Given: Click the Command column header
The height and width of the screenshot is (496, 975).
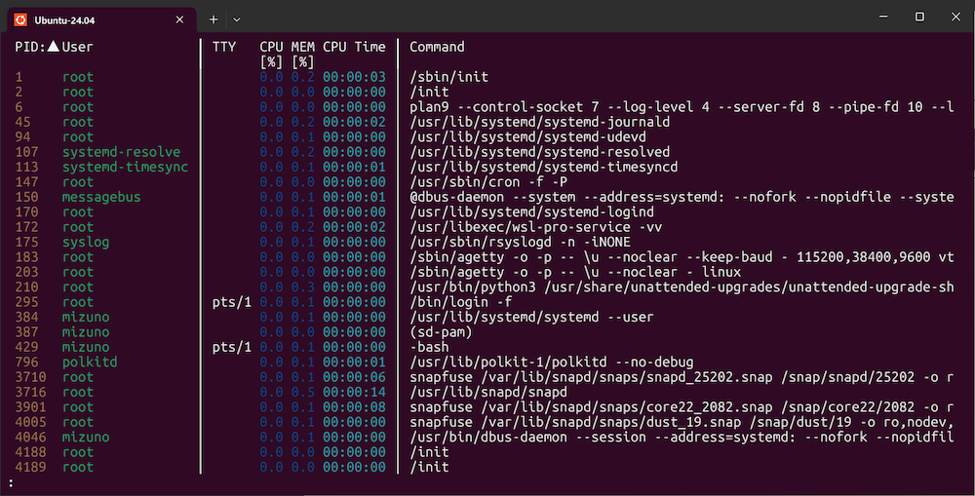Looking at the screenshot, I should [437, 47].
